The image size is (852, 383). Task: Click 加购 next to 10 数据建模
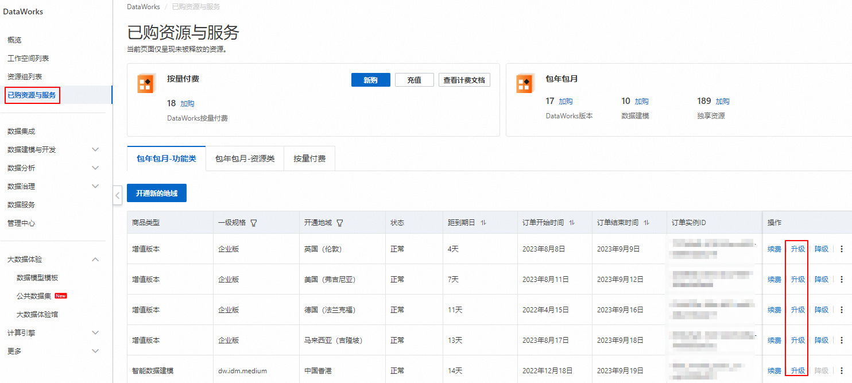pos(641,101)
